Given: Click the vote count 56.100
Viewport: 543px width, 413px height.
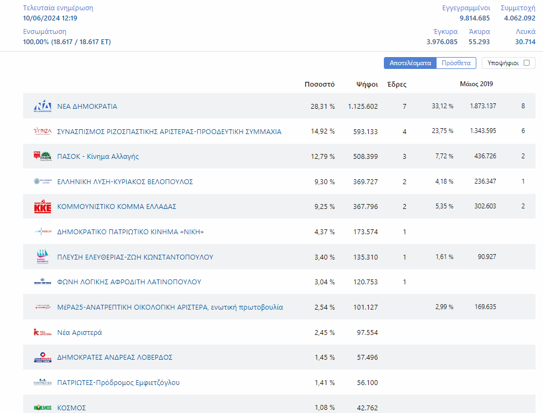Looking at the screenshot, I should click(367, 382).
